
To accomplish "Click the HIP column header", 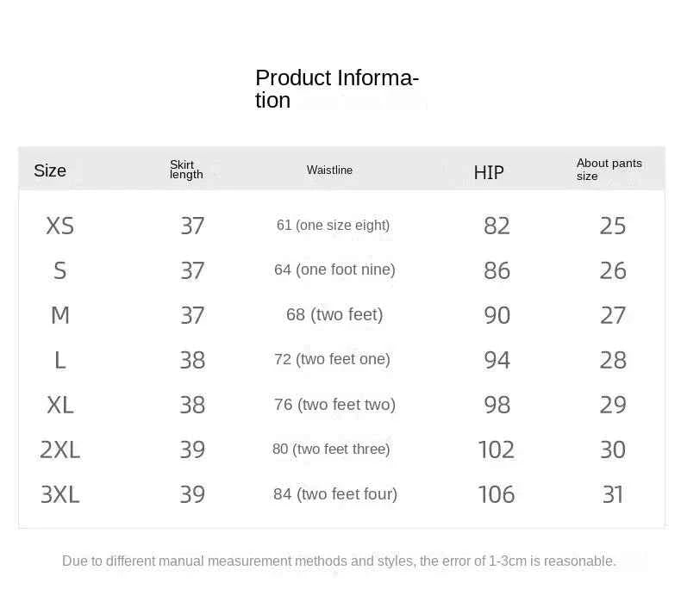I will pyautogui.click(x=489, y=172).
